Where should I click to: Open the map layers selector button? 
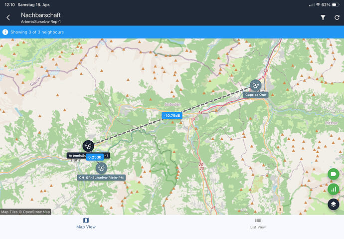(x=334, y=204)
